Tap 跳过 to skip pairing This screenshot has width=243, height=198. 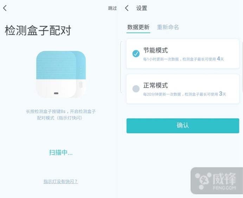click(x=112, y=8)
